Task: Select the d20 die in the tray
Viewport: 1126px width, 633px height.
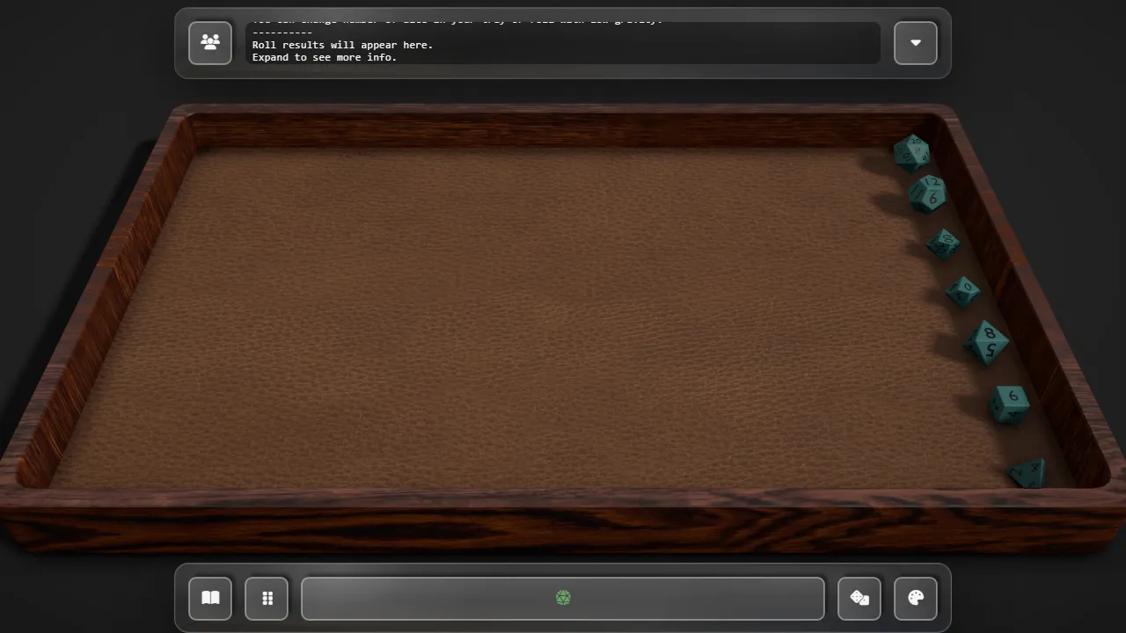Action: pyautogui.click(x=911, y=153)
